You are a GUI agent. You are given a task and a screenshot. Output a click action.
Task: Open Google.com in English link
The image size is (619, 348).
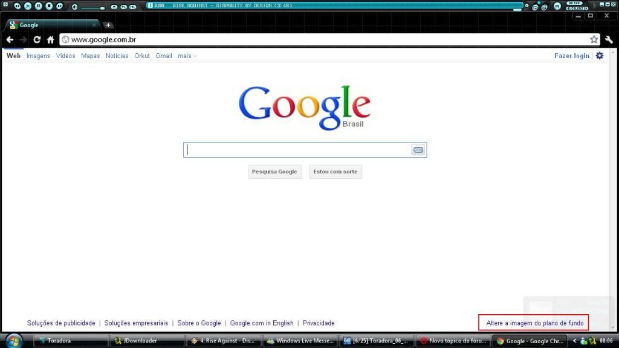(x=262, y=323)
